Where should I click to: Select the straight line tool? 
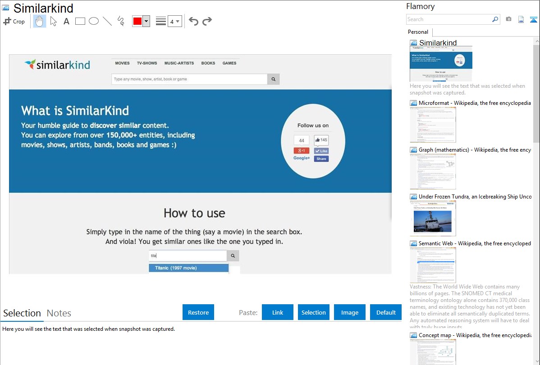(107, 21)
